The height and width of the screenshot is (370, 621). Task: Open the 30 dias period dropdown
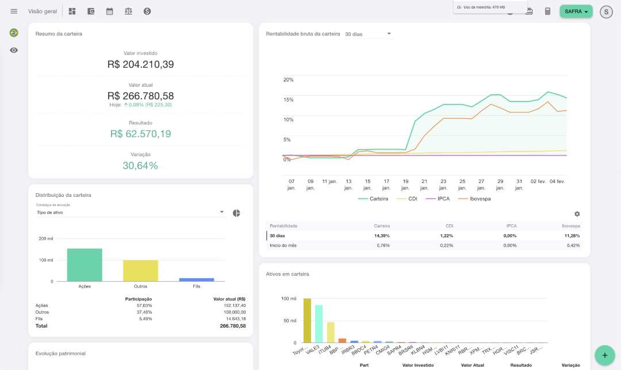tap(368, 34)
